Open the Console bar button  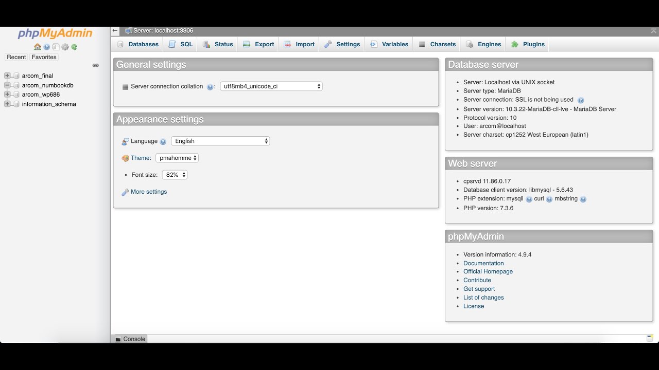point(130,339)
